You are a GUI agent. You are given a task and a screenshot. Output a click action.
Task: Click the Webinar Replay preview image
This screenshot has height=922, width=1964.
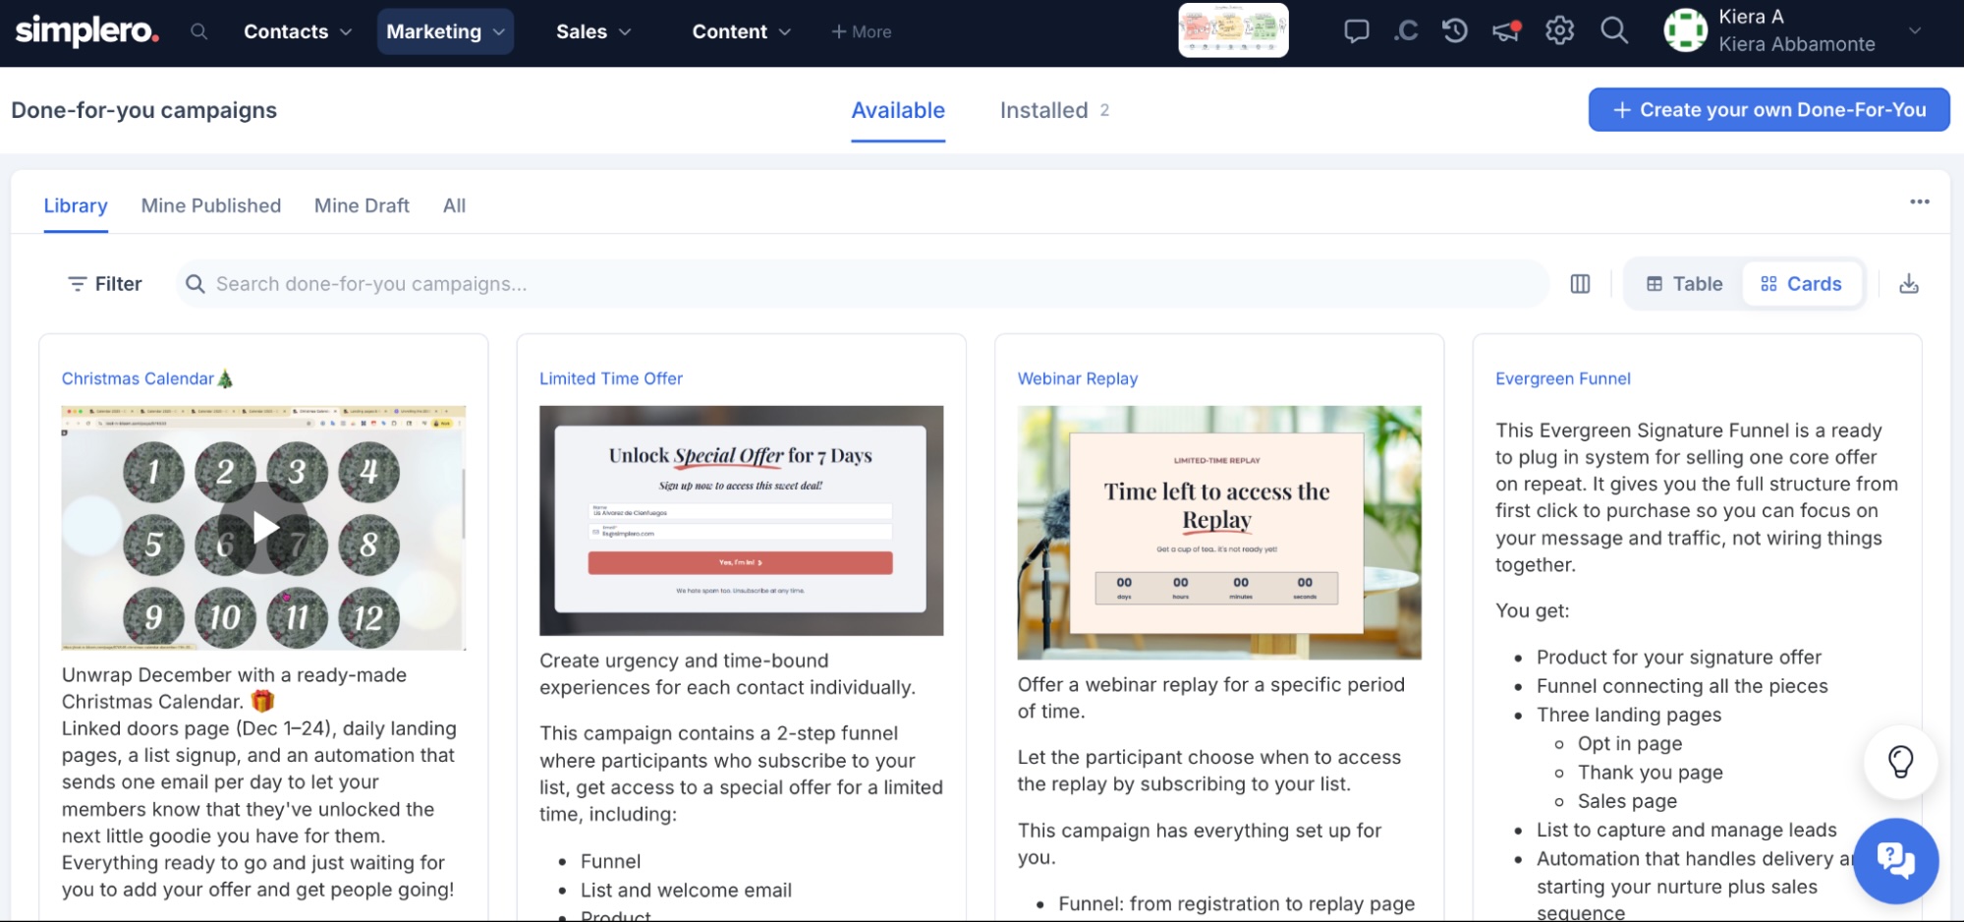(x=1219, y=532)
